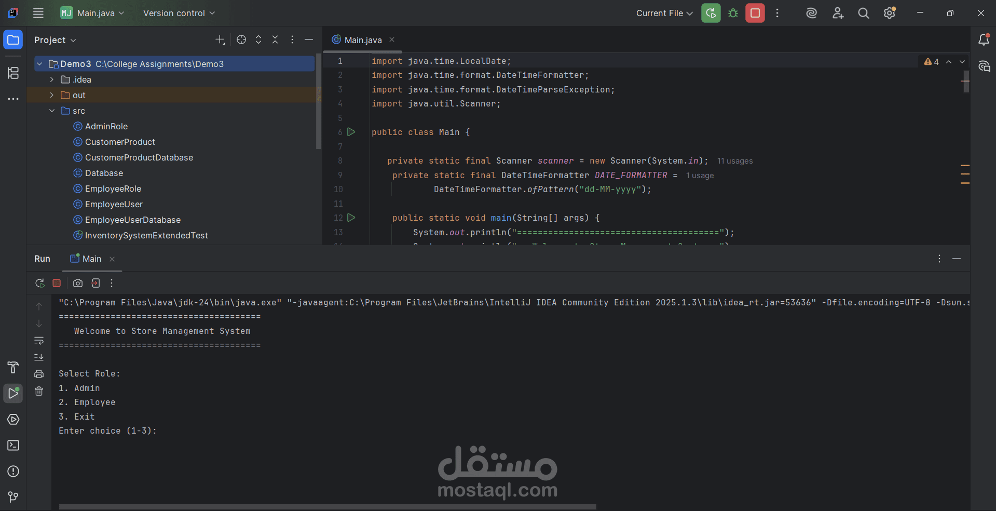Image resolution: width=996 pixels, height=511 pixels.
Task: Open the Build tool window hammer icon
Action: (x=13, y=368)
